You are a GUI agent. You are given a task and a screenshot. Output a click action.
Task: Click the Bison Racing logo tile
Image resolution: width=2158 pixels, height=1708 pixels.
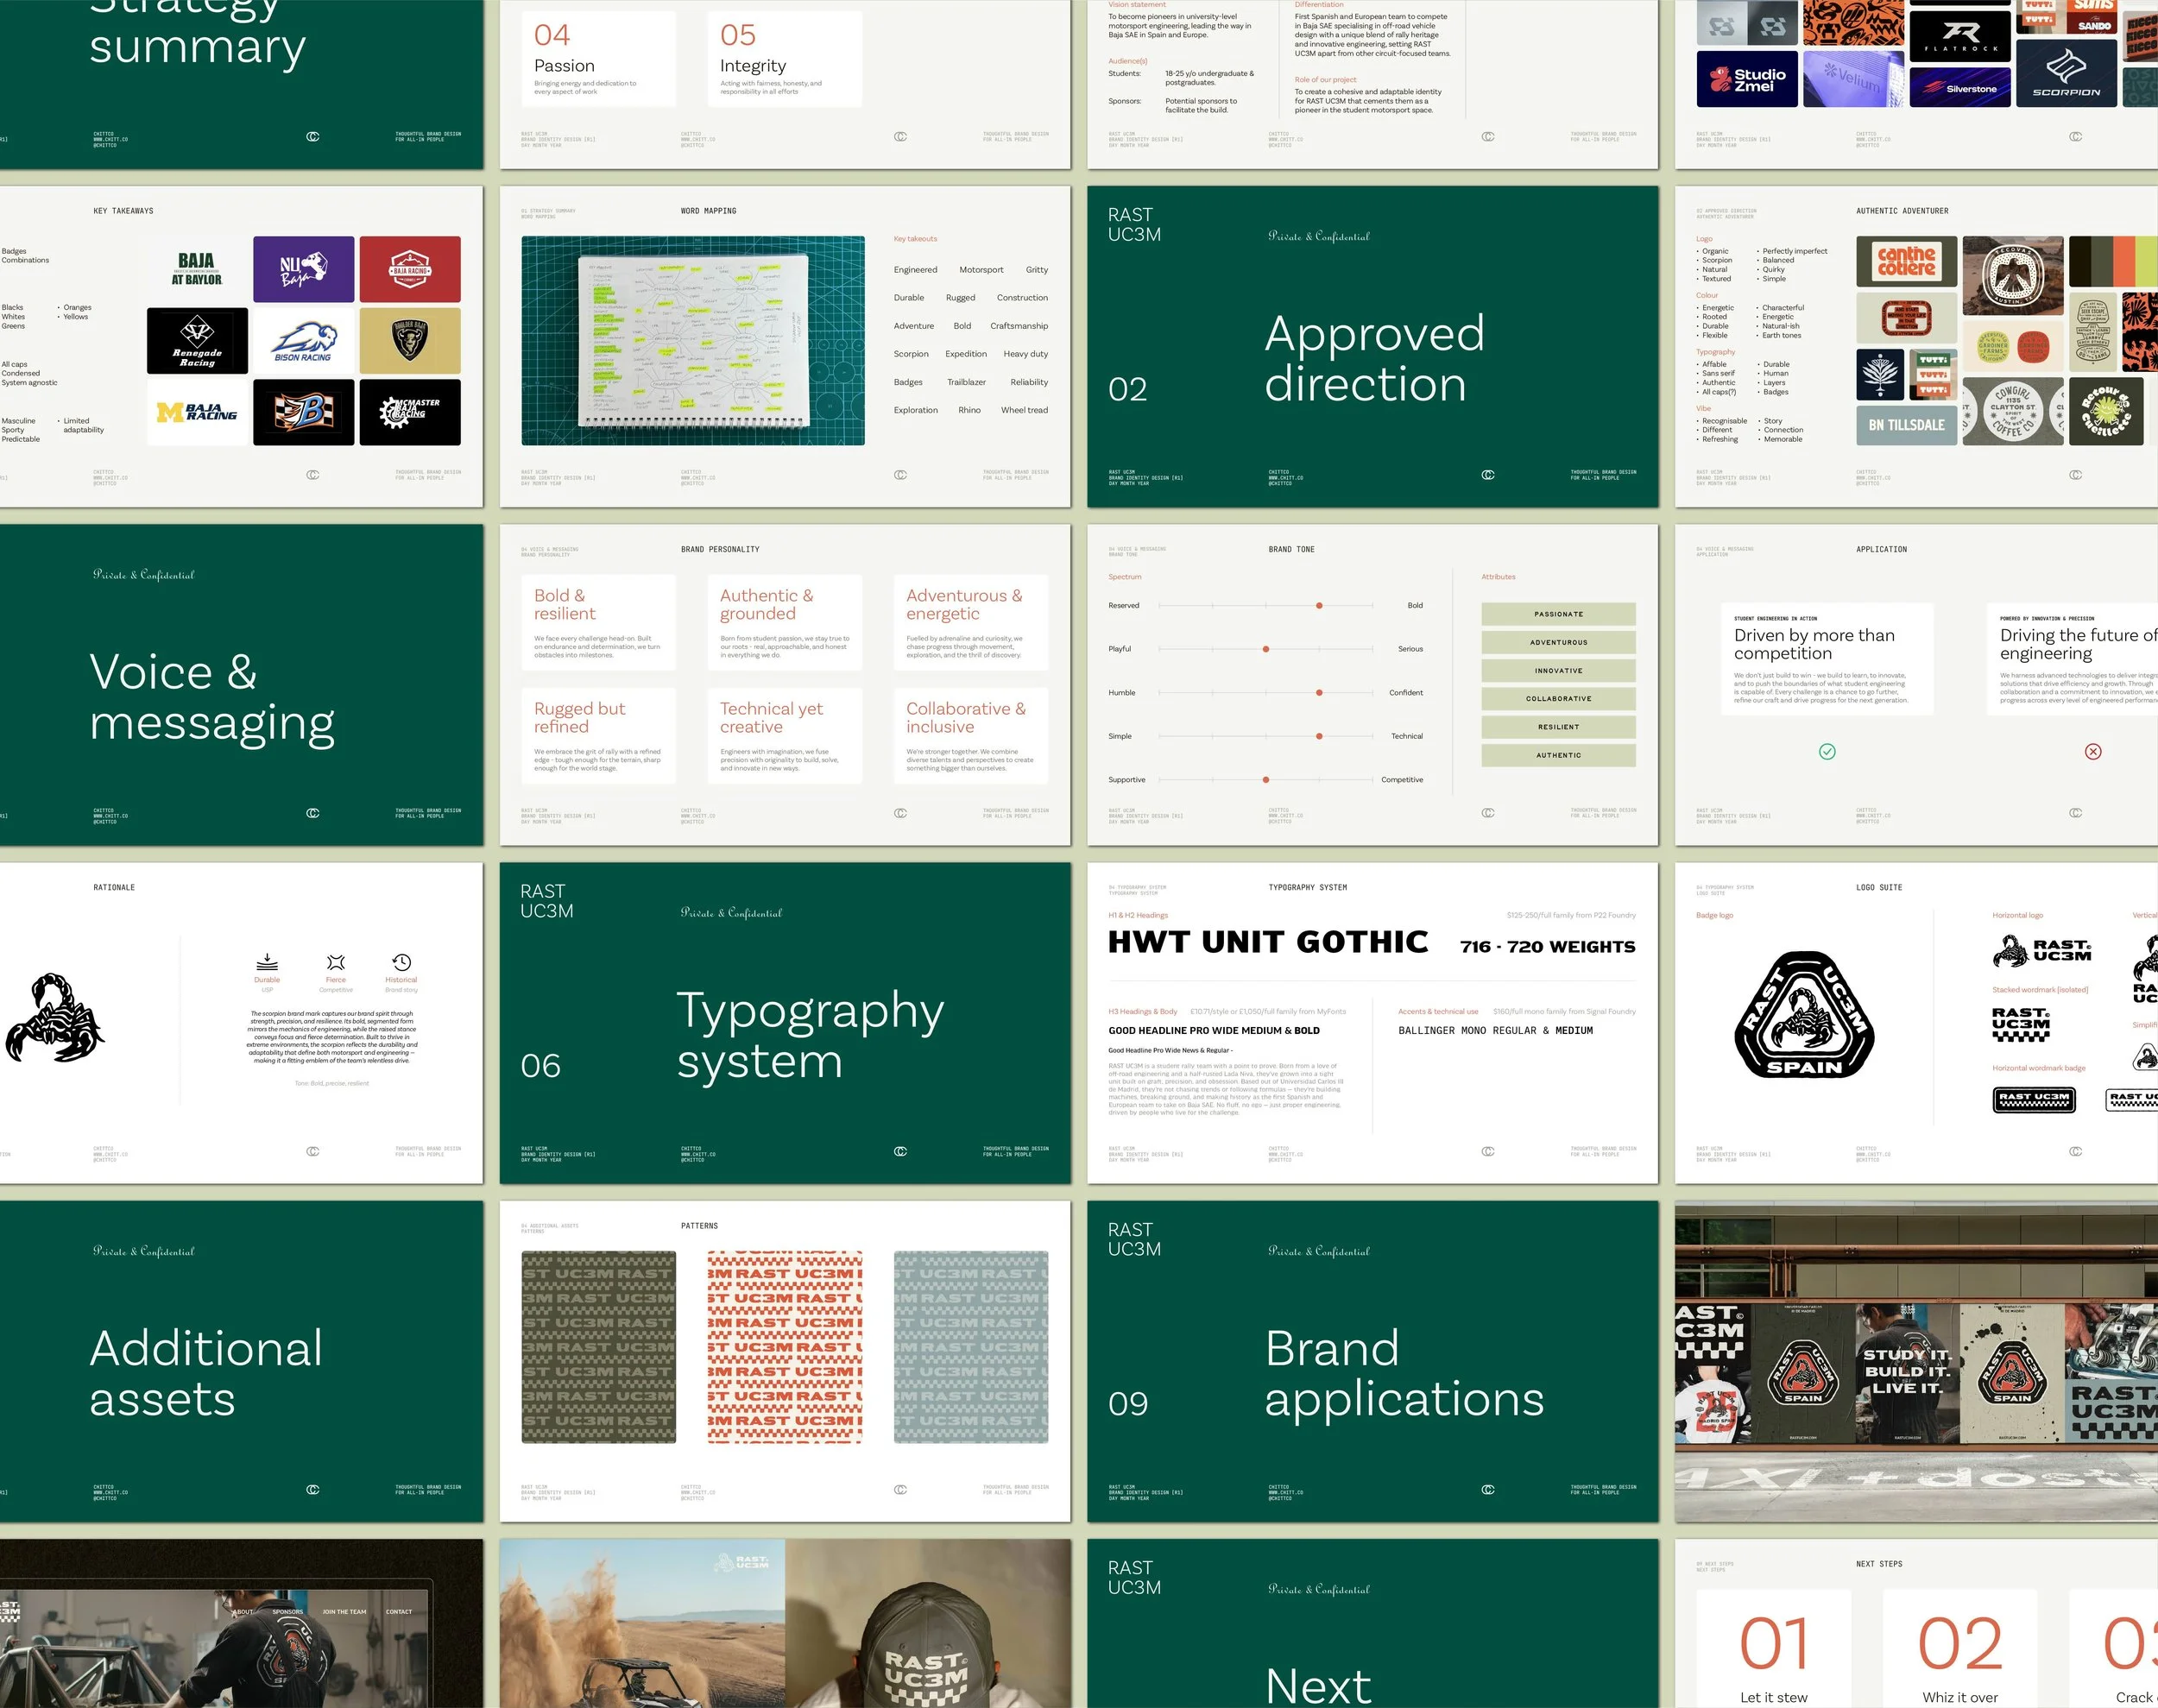[x=303, y=341]
